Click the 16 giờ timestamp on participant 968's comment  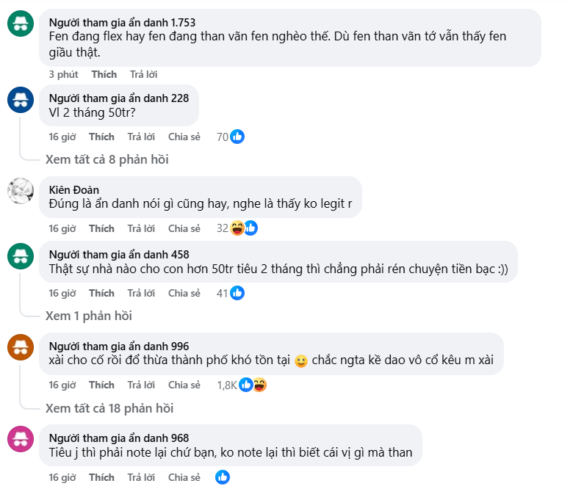62,477
